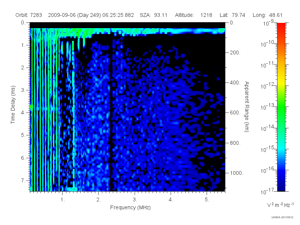
Task: Click the 'Altitude: 1218' header value
Action: point(193,15)
